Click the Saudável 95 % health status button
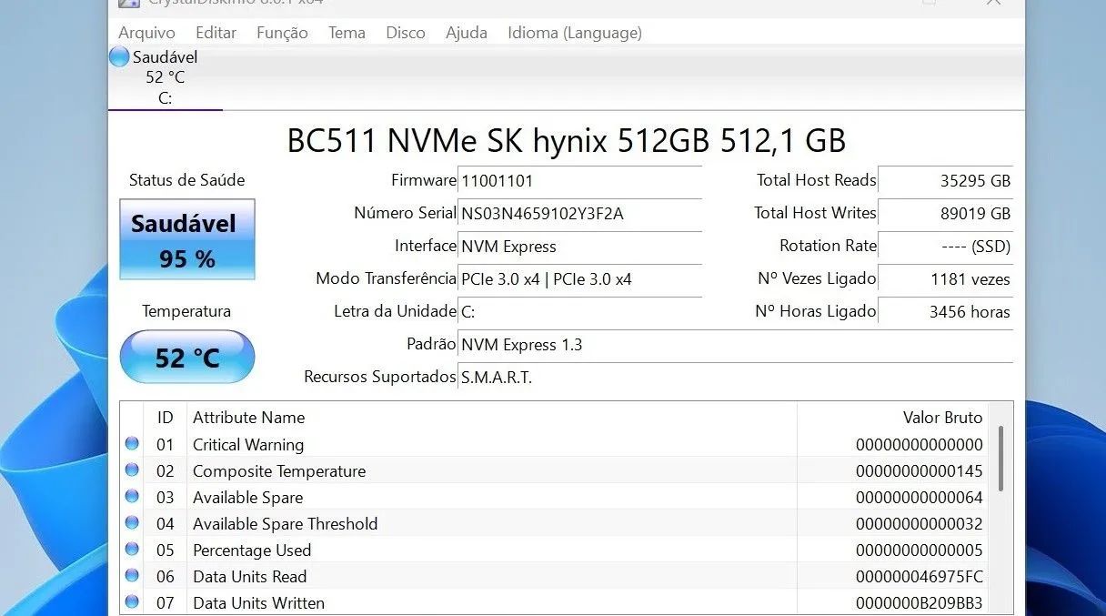 click(x=187, y=239)
